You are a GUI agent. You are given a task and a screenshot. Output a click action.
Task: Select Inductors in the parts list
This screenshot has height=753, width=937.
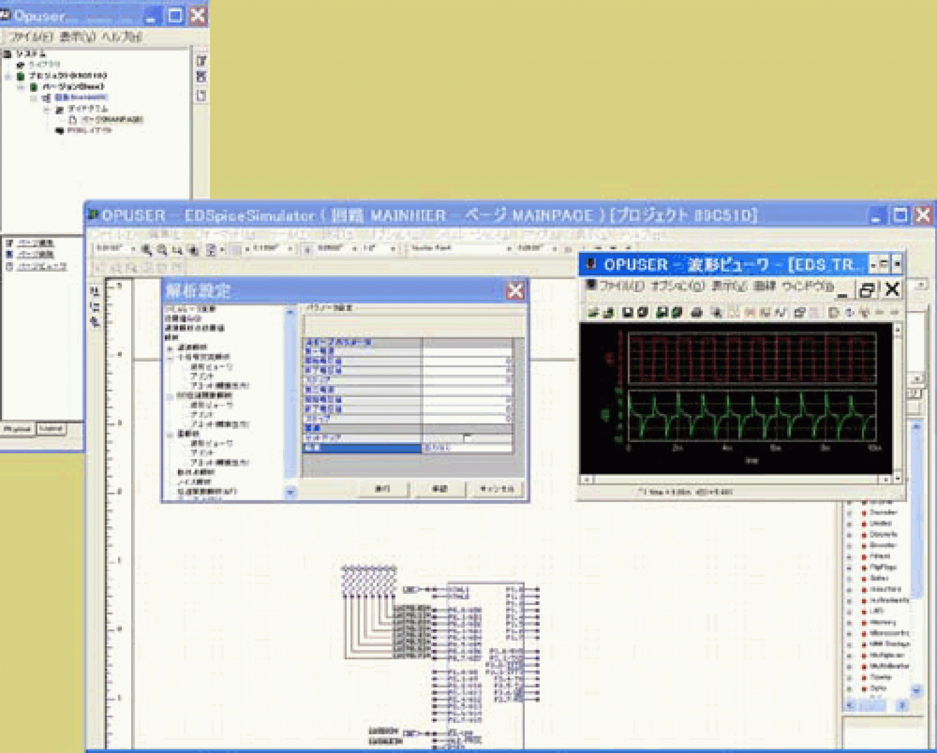[x=885, y=590]
